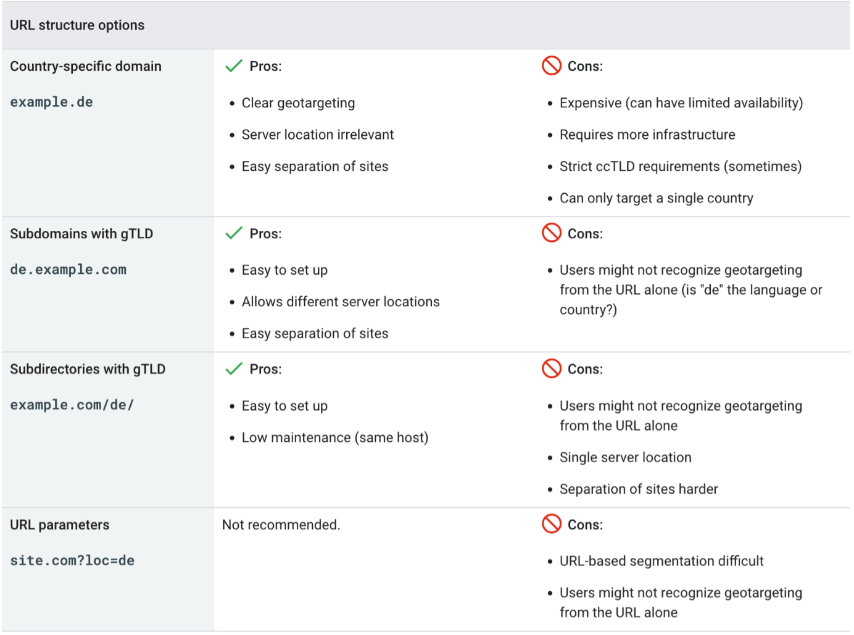This screenshot has width=854, height=635.
Task: Click green Pros checkmark in Country-specific domain row
Action: 234,66
